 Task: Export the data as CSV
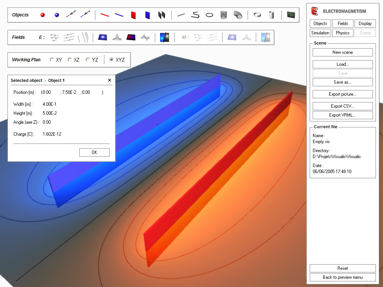coord(342,106)
